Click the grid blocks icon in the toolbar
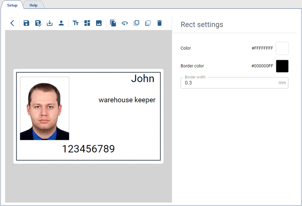Image resolution: width=302 pixels, height=206 pixels. 87,23
